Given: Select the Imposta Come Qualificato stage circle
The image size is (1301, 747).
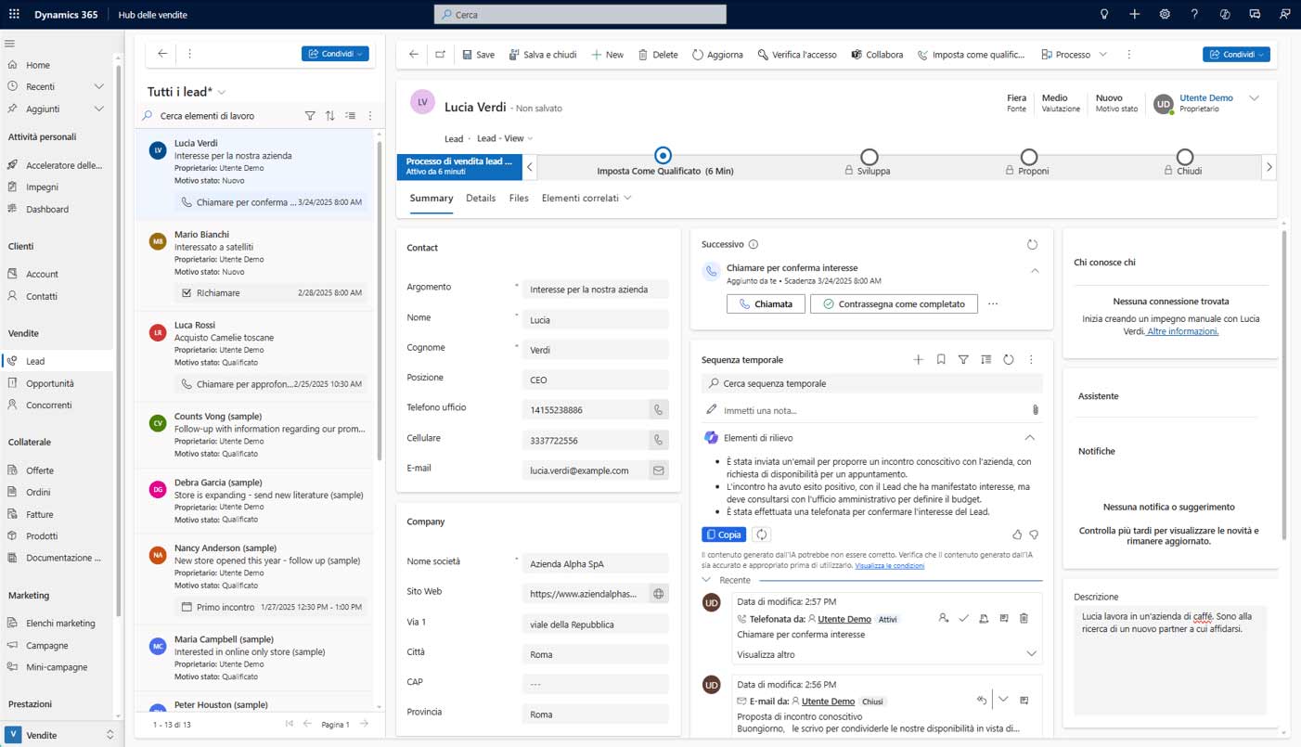Looking at the screenshot, I should click(x=663, y=156).
